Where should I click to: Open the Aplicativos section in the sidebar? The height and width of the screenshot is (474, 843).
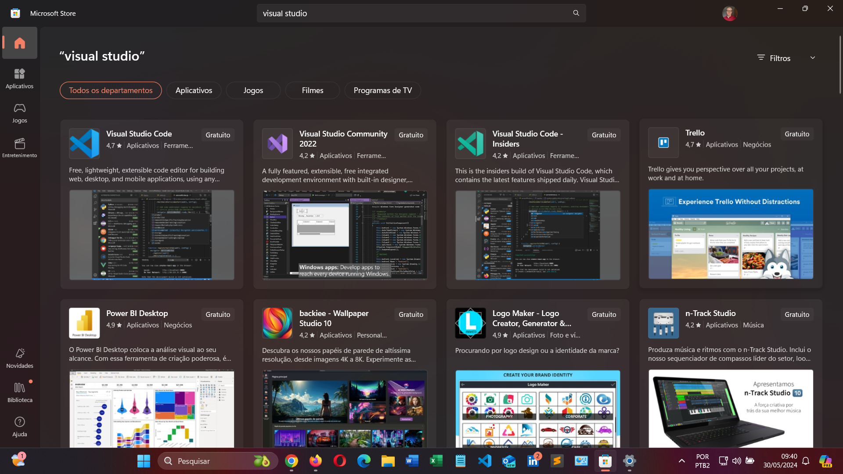pyautogui.click(x=20, y=79)
